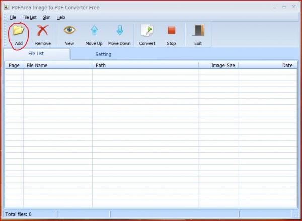The width and height of the screenshot is (302, 221).
Task: Open the File menu
Action: [13, 17]
